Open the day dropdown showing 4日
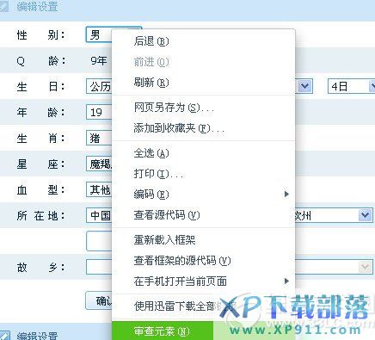Image resolution: width=375 pixels, height=340 pixels. coord(351,86)
